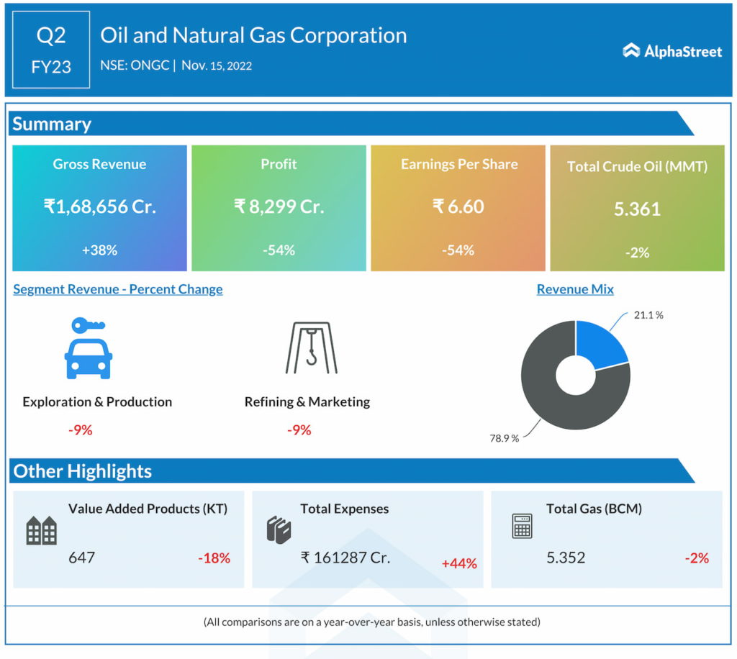Click the Q2 FY23 quarter box

(51, 50)
